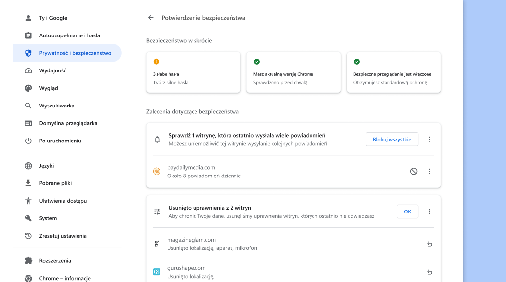Click the Chrome logo icon for Chrome – informacje
This screenshot has height=282, width=506.
coord(28,278)
